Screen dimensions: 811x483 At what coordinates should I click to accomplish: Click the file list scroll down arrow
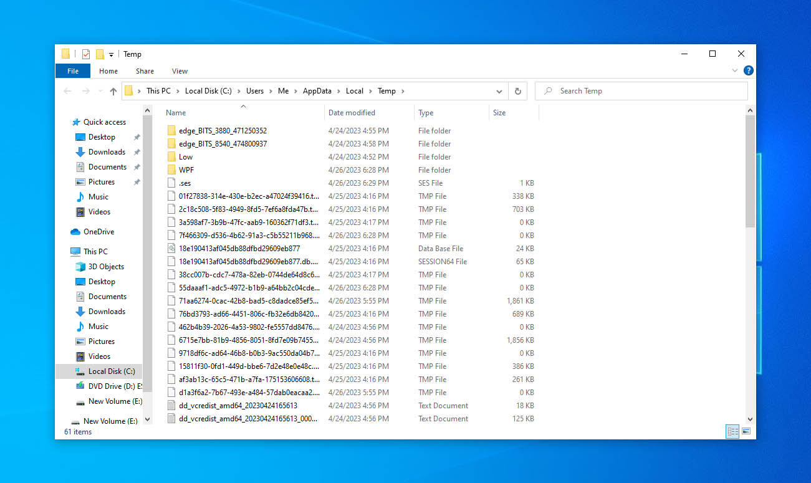750,419
